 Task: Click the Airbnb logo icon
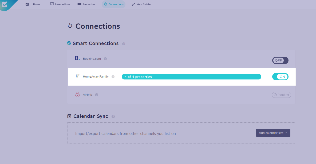(x=78, y=94)
